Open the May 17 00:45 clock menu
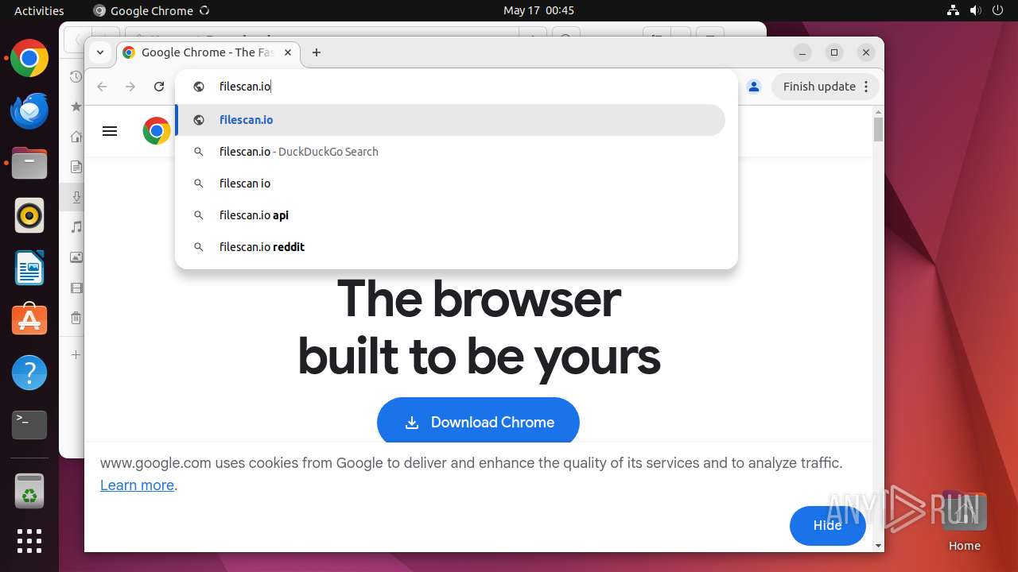Viewport: 1018px width, 572px height. pyautogui.click(x=538, y=10)
